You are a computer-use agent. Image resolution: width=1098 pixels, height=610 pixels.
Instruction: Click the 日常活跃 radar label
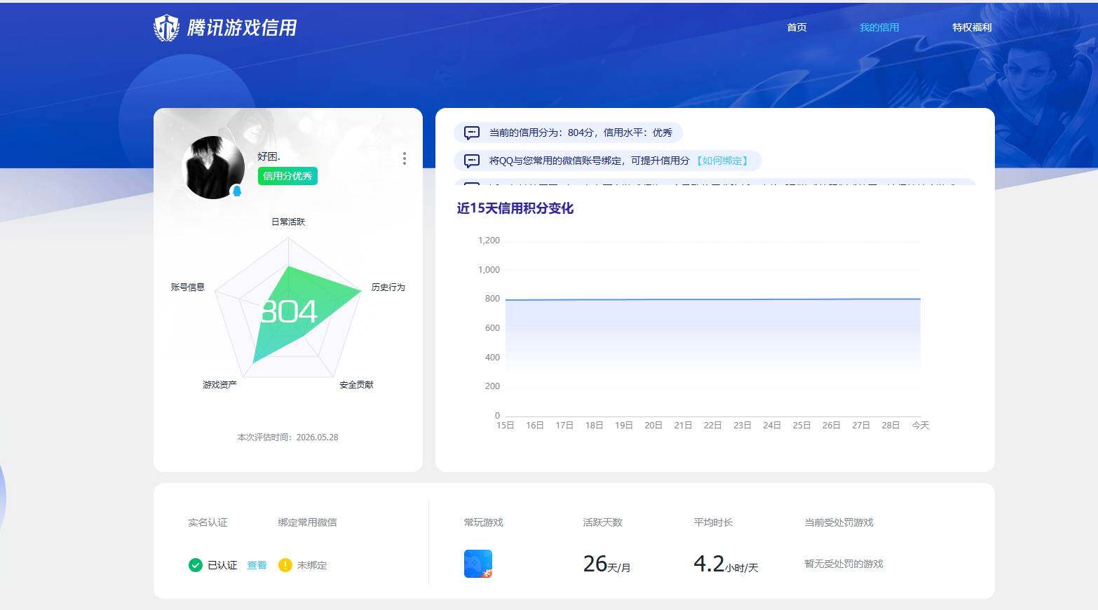[288, 222]
